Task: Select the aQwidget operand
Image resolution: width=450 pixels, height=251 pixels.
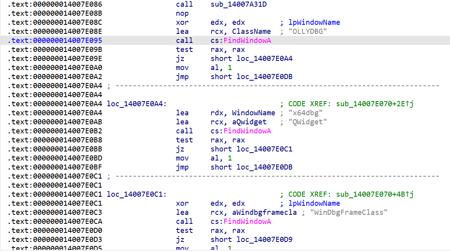Action: click(249, 122)
